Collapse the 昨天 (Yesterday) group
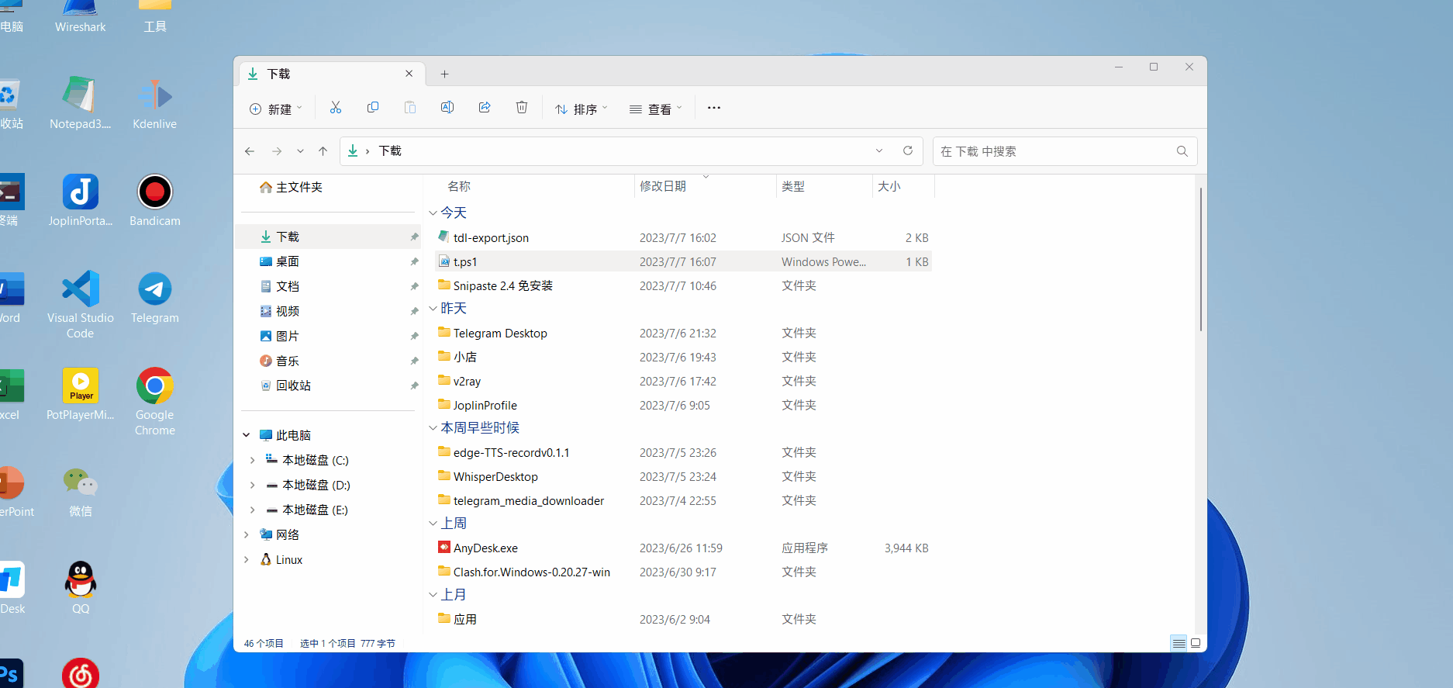Image resolution: width=1453 pixels, height=688 pixels. (433, 308)
